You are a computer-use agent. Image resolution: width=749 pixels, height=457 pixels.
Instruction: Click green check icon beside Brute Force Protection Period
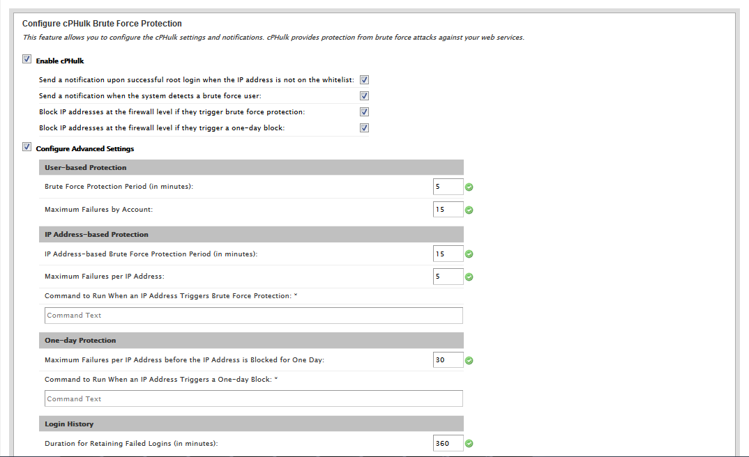pos(469,187)
